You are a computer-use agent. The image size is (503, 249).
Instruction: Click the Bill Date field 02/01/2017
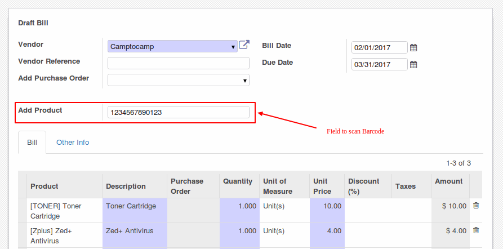point(380,47)
